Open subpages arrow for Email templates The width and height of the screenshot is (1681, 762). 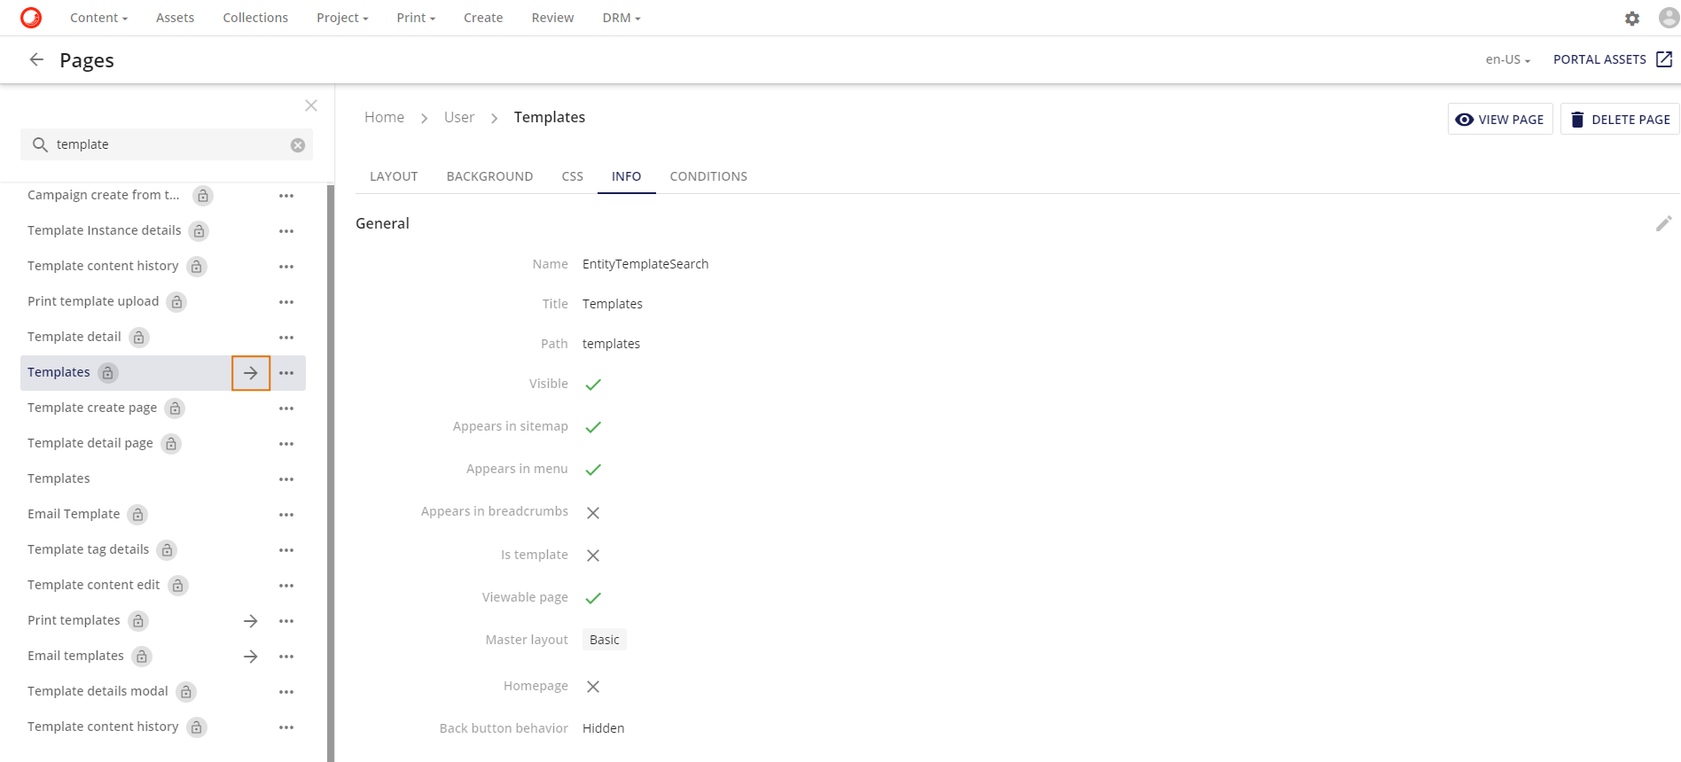pos(251,657)
